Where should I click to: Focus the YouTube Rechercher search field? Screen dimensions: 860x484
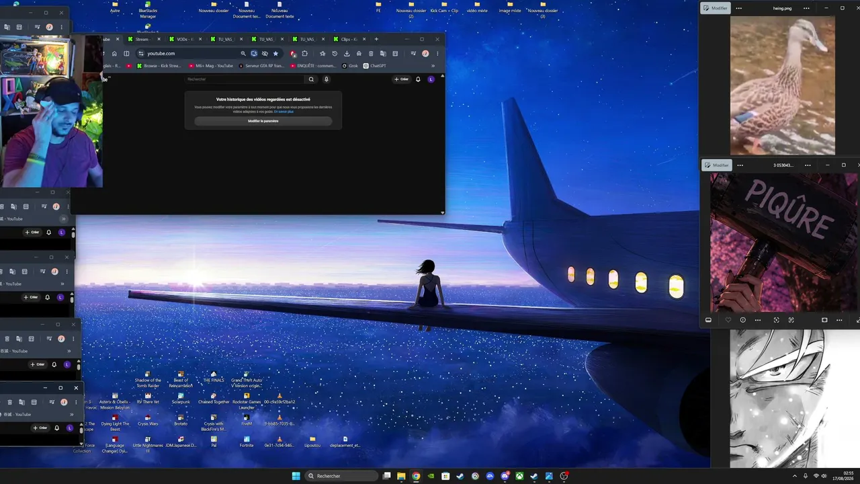click(x=245, y=79)
